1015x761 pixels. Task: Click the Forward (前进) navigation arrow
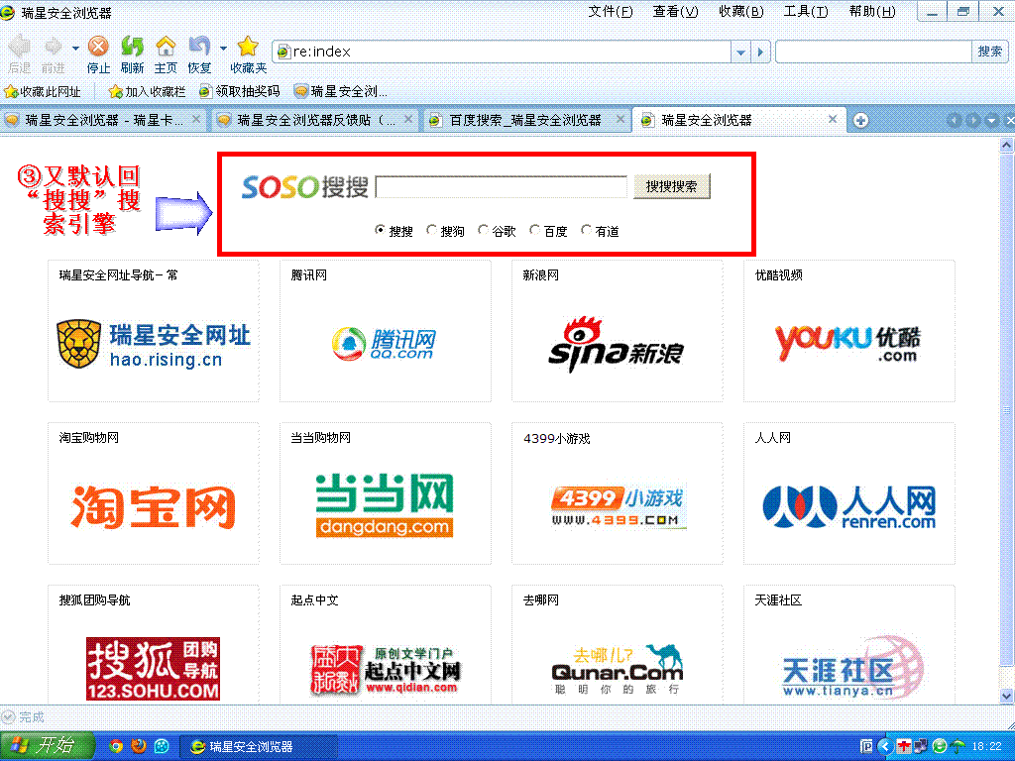point(54,47)
